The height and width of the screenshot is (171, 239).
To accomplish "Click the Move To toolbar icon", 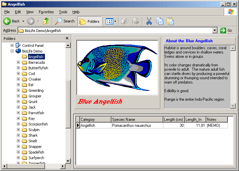I will pyautogui.click(x=125, y=21).
